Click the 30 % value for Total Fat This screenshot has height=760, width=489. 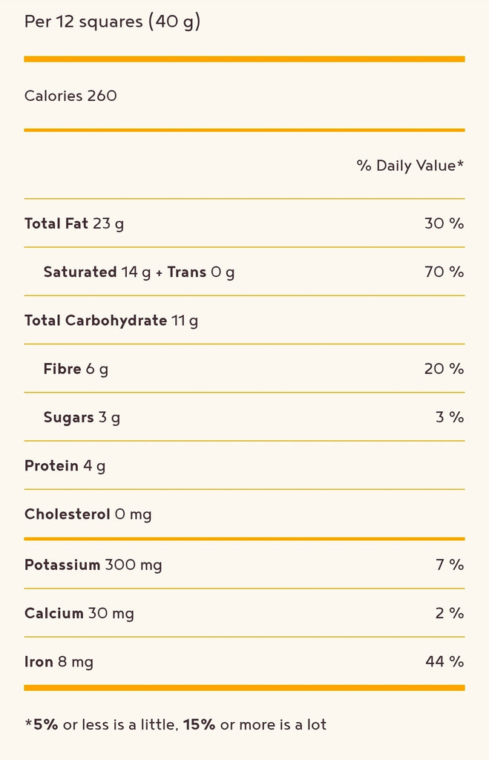444,223
